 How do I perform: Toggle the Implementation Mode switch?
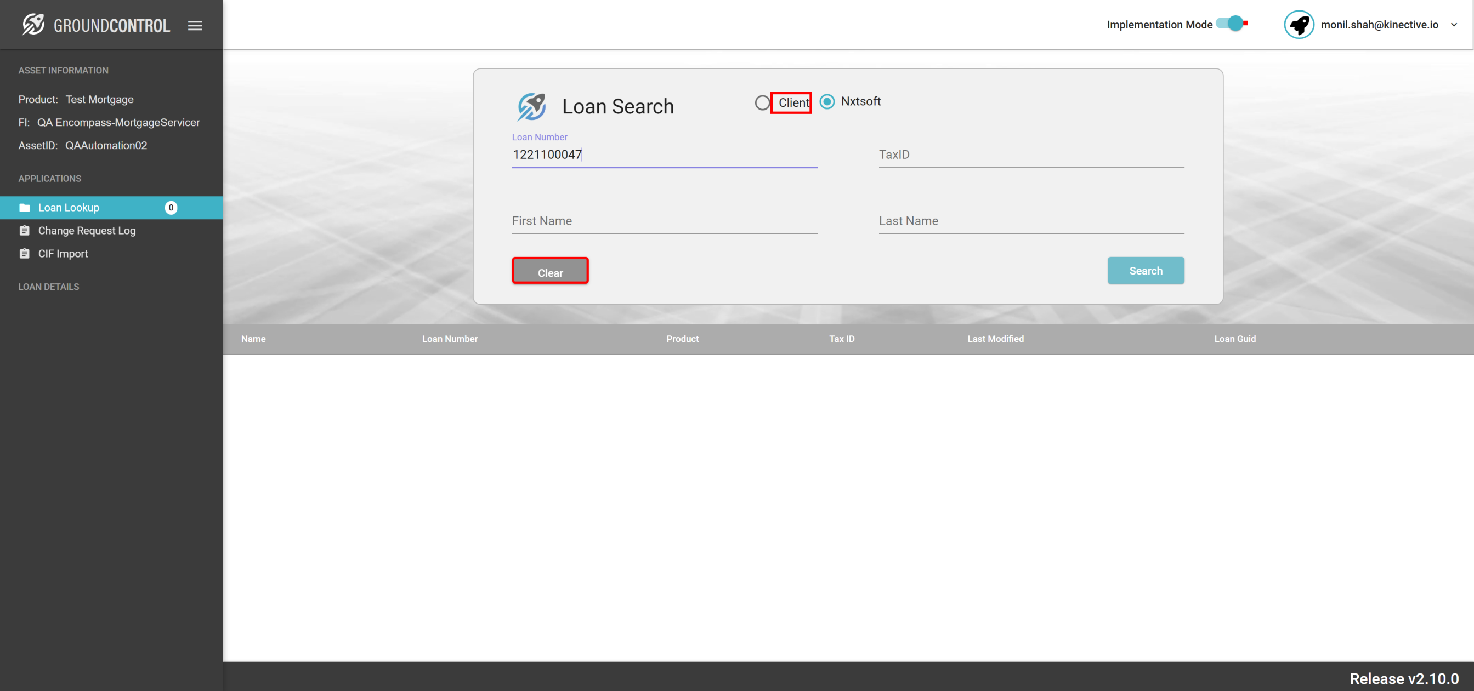coord(1232,24)
